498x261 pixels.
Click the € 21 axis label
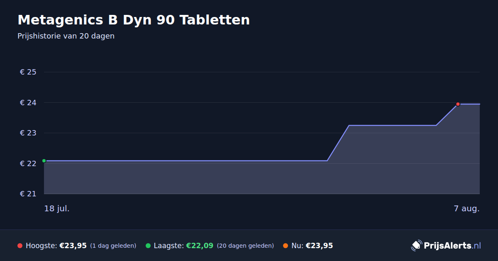point(28,194)
